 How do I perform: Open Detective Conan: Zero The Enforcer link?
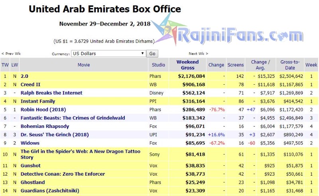pos(63,174)
